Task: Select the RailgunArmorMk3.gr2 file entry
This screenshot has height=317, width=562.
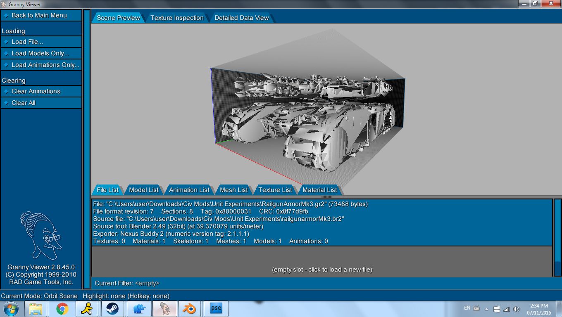Action: click(x=322, y=222)
